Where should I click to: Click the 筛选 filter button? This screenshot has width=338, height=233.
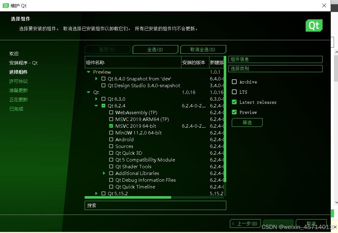(x=247, y=122)
